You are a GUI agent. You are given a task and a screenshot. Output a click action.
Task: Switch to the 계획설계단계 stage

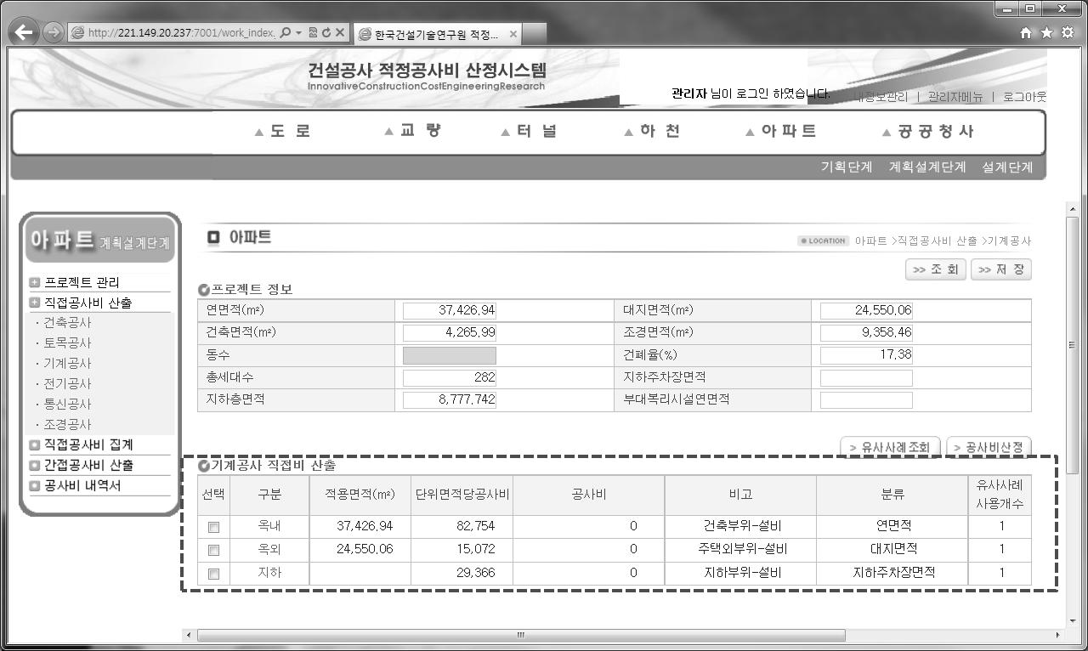[927, 167]
